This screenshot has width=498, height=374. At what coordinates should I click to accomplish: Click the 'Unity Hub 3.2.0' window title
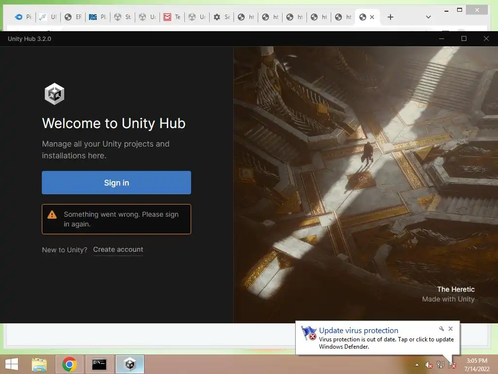click(x=30, y=39)
